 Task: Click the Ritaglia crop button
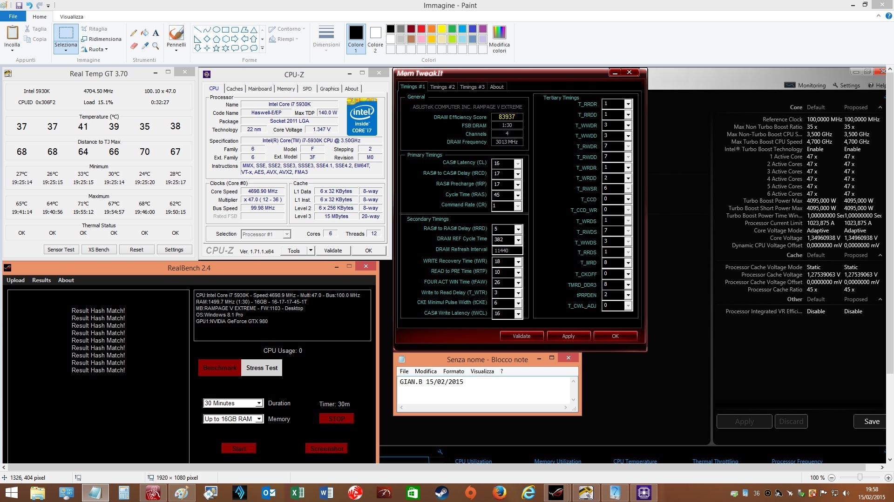click(94, 29)
